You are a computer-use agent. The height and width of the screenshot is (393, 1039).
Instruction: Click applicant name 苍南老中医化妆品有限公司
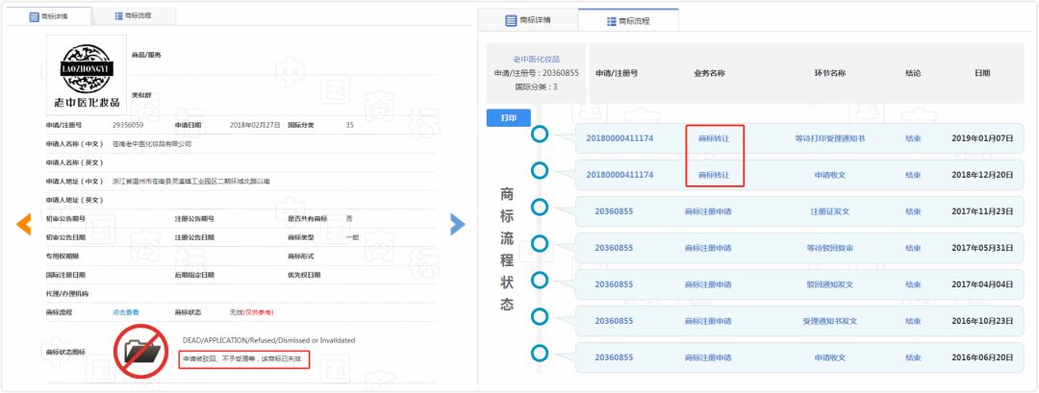[x=152, y=143]
